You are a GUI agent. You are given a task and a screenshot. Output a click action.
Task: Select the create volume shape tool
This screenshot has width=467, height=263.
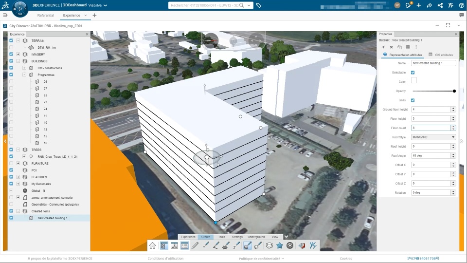pyautogui.click(x=258, y=245)
